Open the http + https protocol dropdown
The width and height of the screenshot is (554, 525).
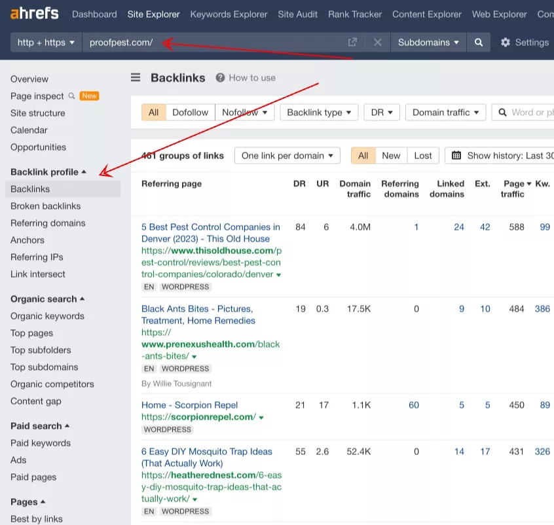coord(46,43)
